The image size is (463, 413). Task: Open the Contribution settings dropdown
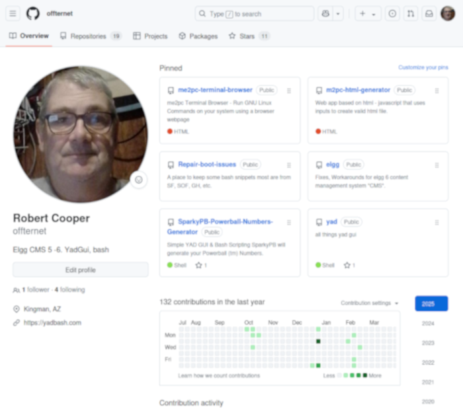pos(370,303)
